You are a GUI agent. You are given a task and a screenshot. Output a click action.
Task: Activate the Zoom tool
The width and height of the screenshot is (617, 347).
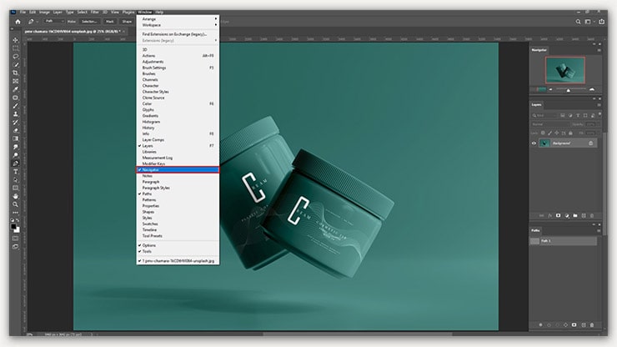(15, 204)
